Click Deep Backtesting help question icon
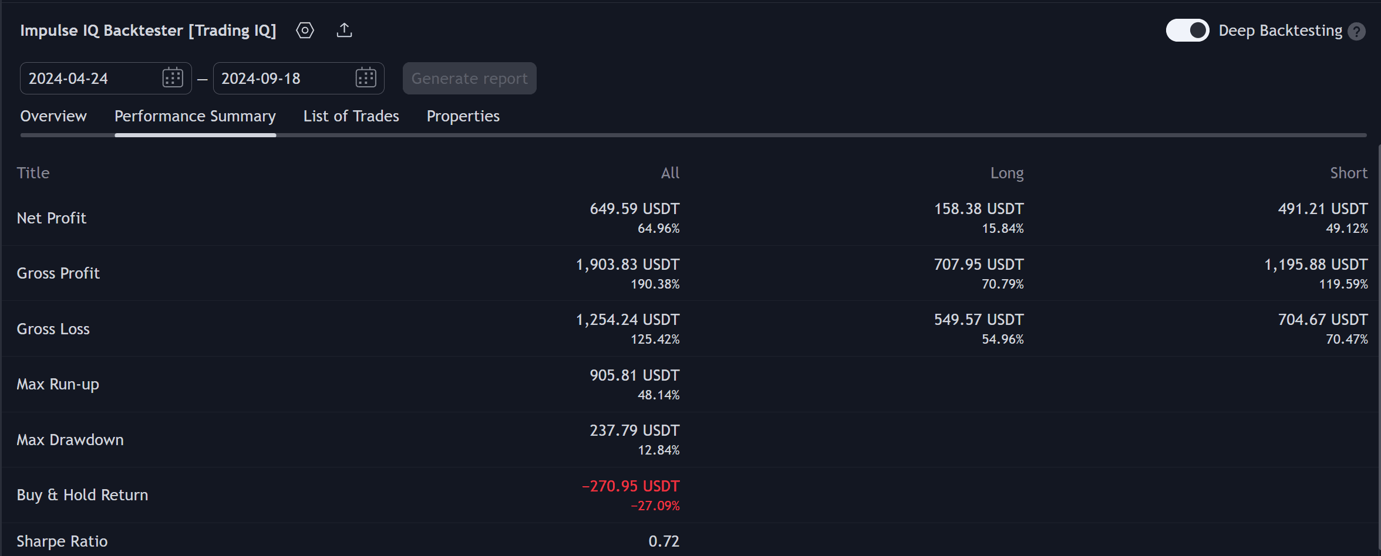Image resolution: width=1381 pixels, height=556 pixels. coord(1356,31)
